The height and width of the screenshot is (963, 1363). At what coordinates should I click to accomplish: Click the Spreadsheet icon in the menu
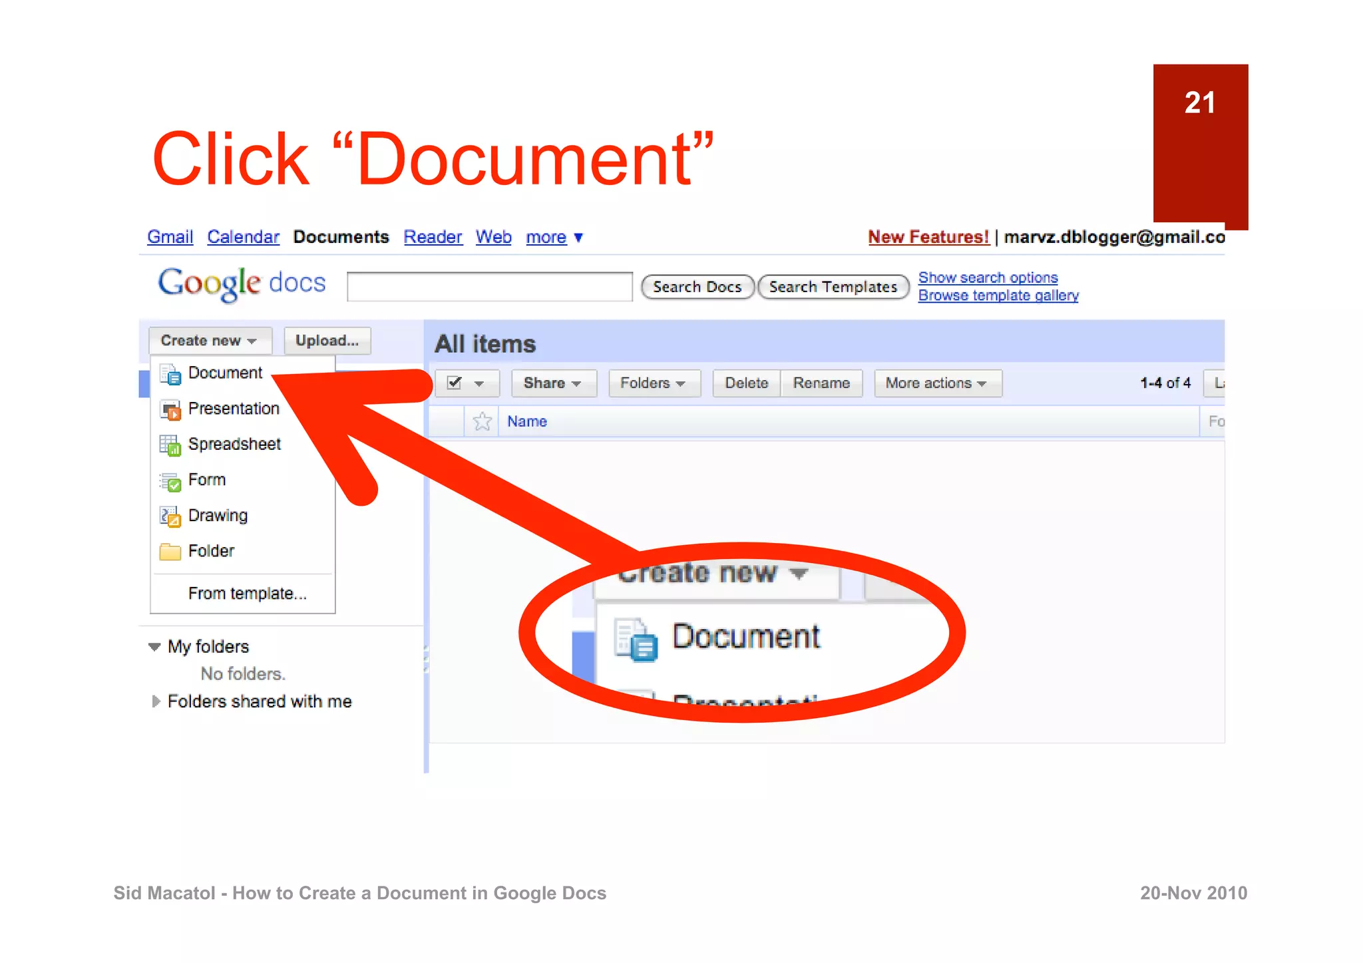[x=170, y=445]
